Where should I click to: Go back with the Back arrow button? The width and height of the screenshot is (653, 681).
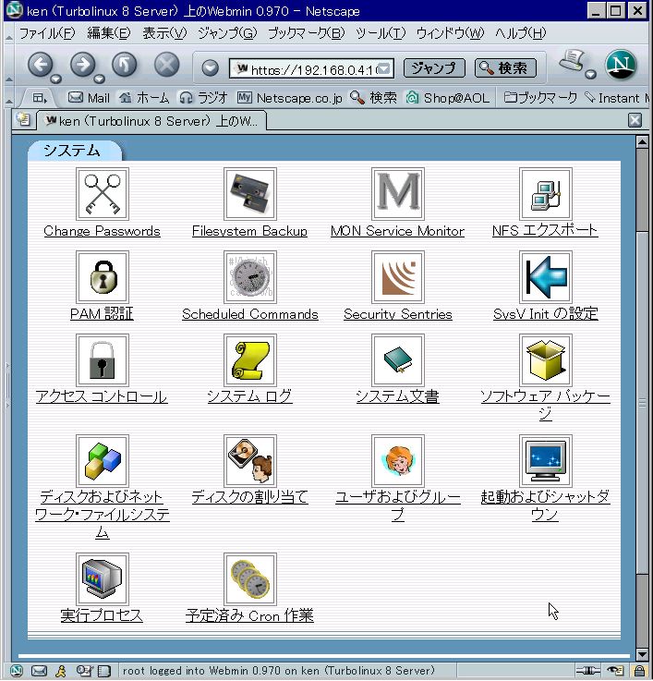[40, 66]
